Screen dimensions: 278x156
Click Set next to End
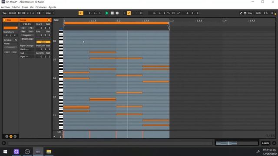point(48,32)
